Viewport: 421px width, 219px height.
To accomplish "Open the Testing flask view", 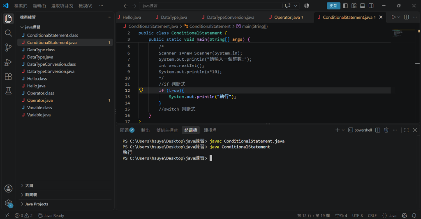I will pyautogui.click(x=8, y=91).
